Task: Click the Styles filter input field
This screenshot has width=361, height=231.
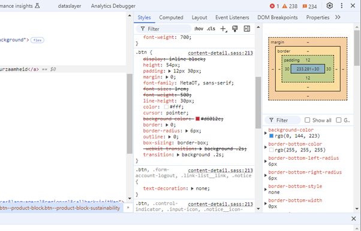Action: (164, 29)
